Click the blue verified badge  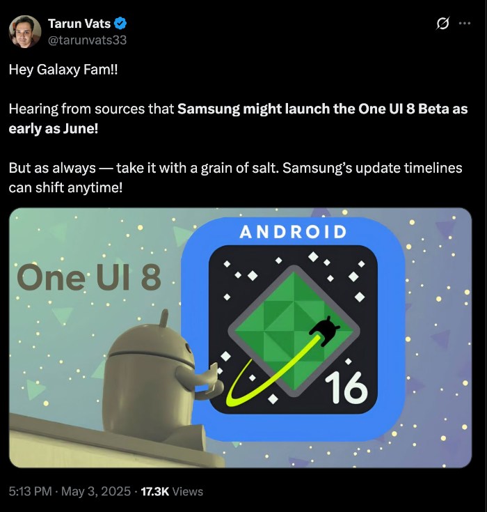pos(120,24)
